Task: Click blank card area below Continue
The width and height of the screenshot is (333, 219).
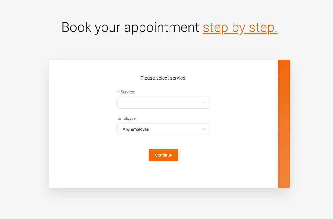Action: (x=163, y=175)
